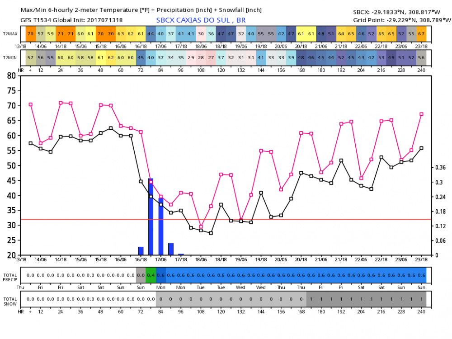Screen dimensions: 452x339
Task: Click the 0.36 label on the right precipitation axis
Action: pos(440,167)
